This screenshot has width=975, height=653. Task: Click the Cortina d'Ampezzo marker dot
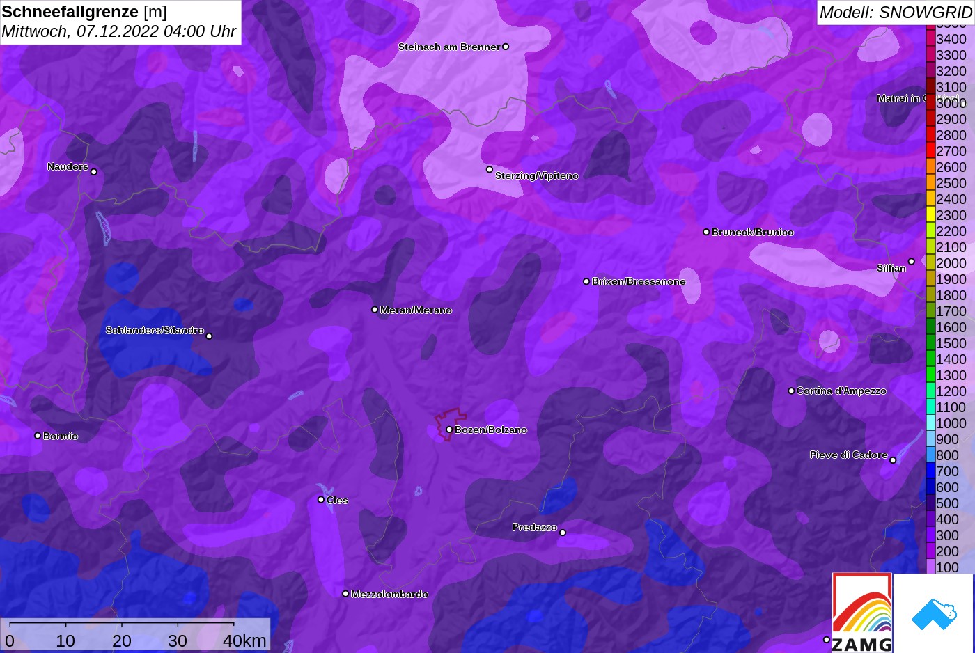(791, 391)
